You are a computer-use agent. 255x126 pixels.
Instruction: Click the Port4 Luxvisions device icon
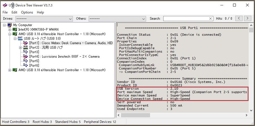click(x=26, y=57)
